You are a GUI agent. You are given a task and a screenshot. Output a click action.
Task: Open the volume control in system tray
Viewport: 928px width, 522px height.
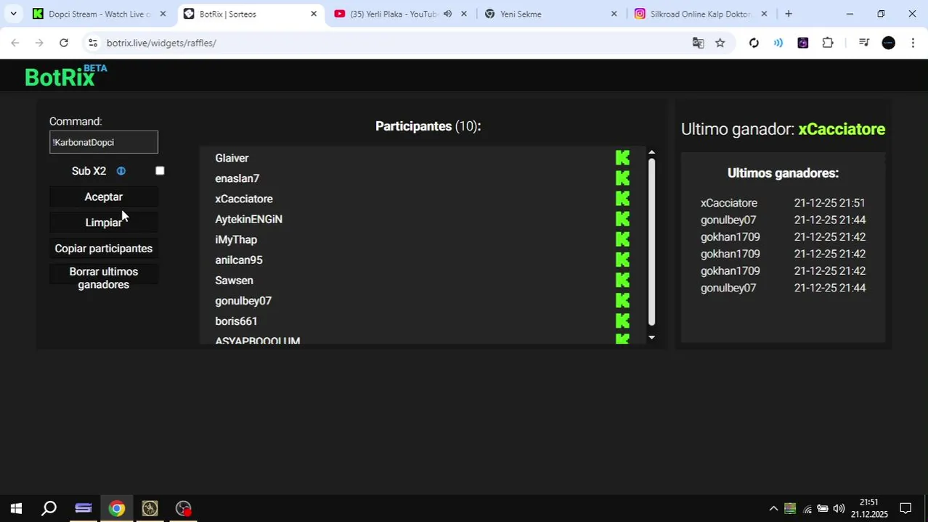[839, 508]
